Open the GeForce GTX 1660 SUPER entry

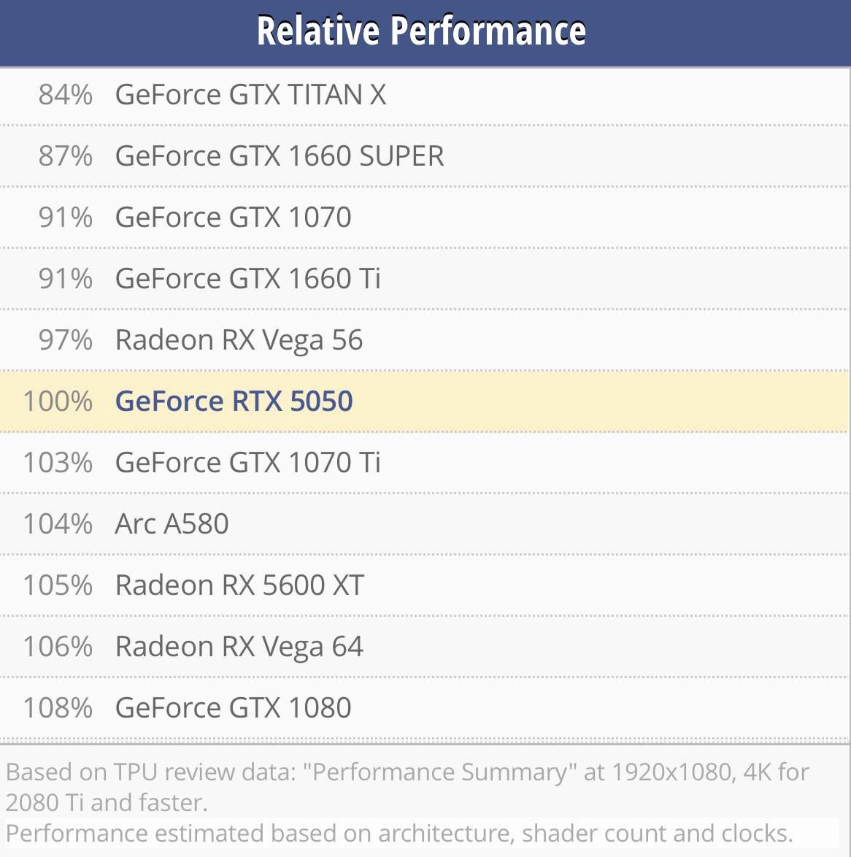coord(280,156)
